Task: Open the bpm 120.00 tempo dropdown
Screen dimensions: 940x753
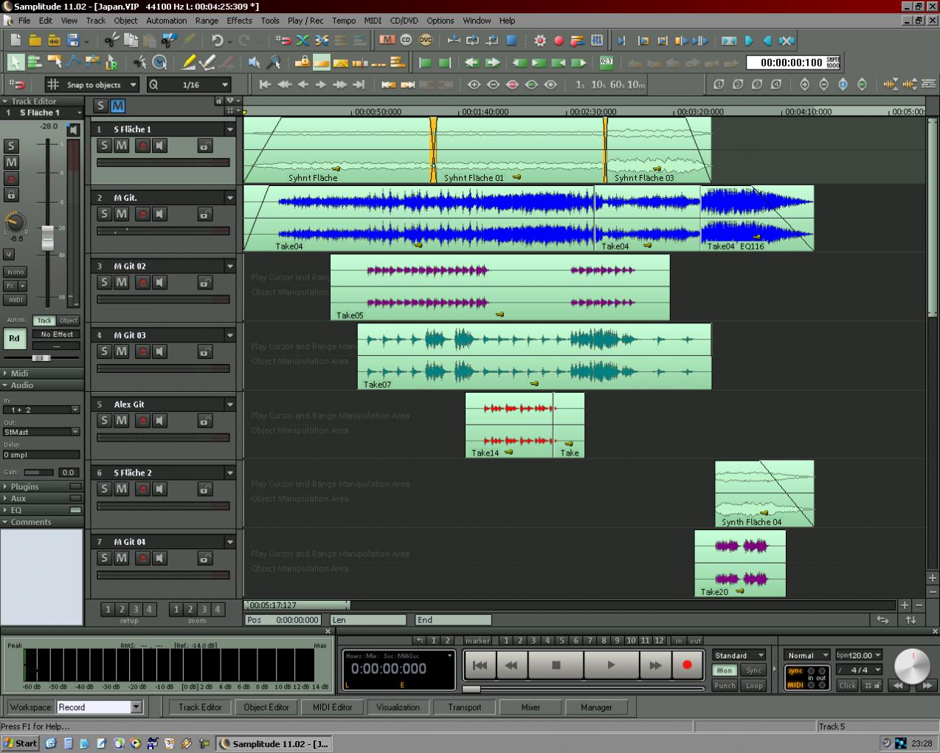Action: coord(878,655)
